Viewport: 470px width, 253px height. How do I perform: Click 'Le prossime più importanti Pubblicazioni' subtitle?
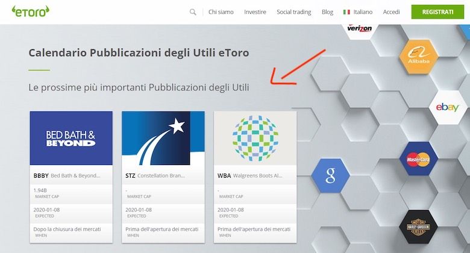(x=139, y=87)
